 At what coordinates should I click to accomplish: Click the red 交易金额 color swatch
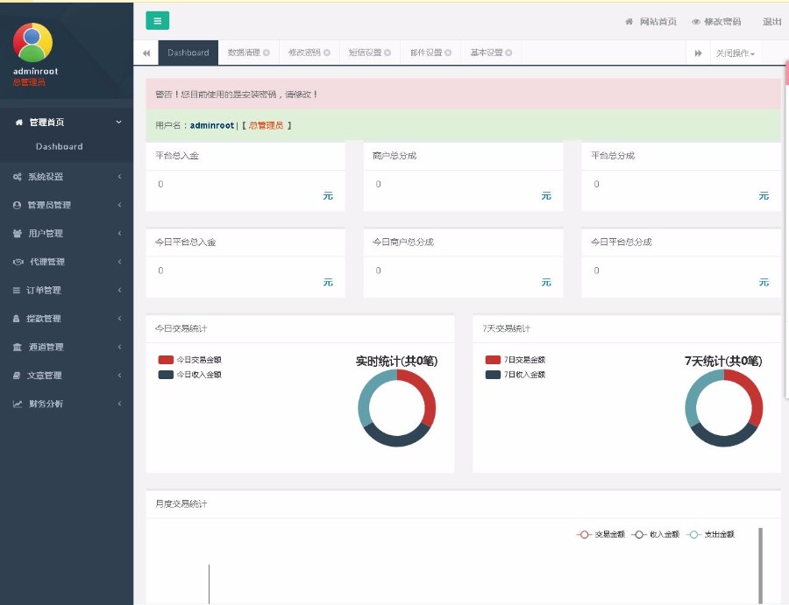click(x=585, y=533)
